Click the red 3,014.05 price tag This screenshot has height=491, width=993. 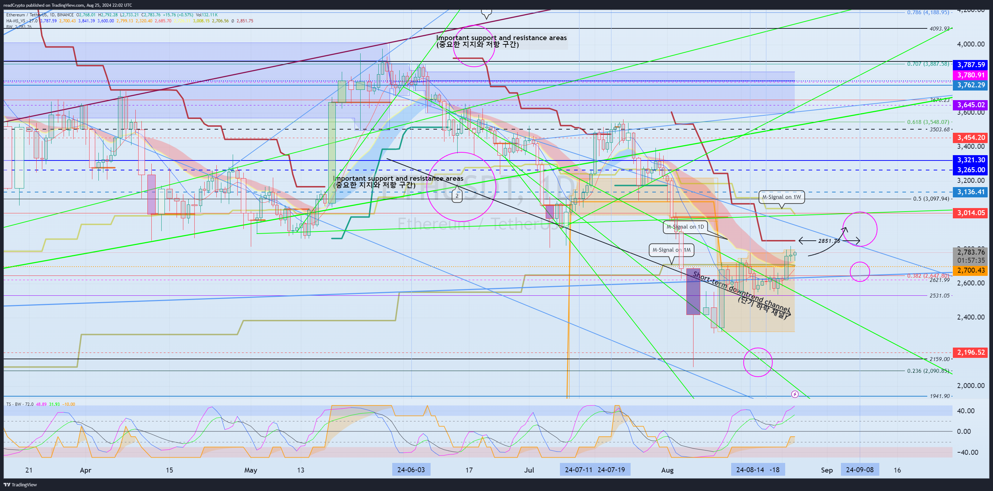(970, 213)
